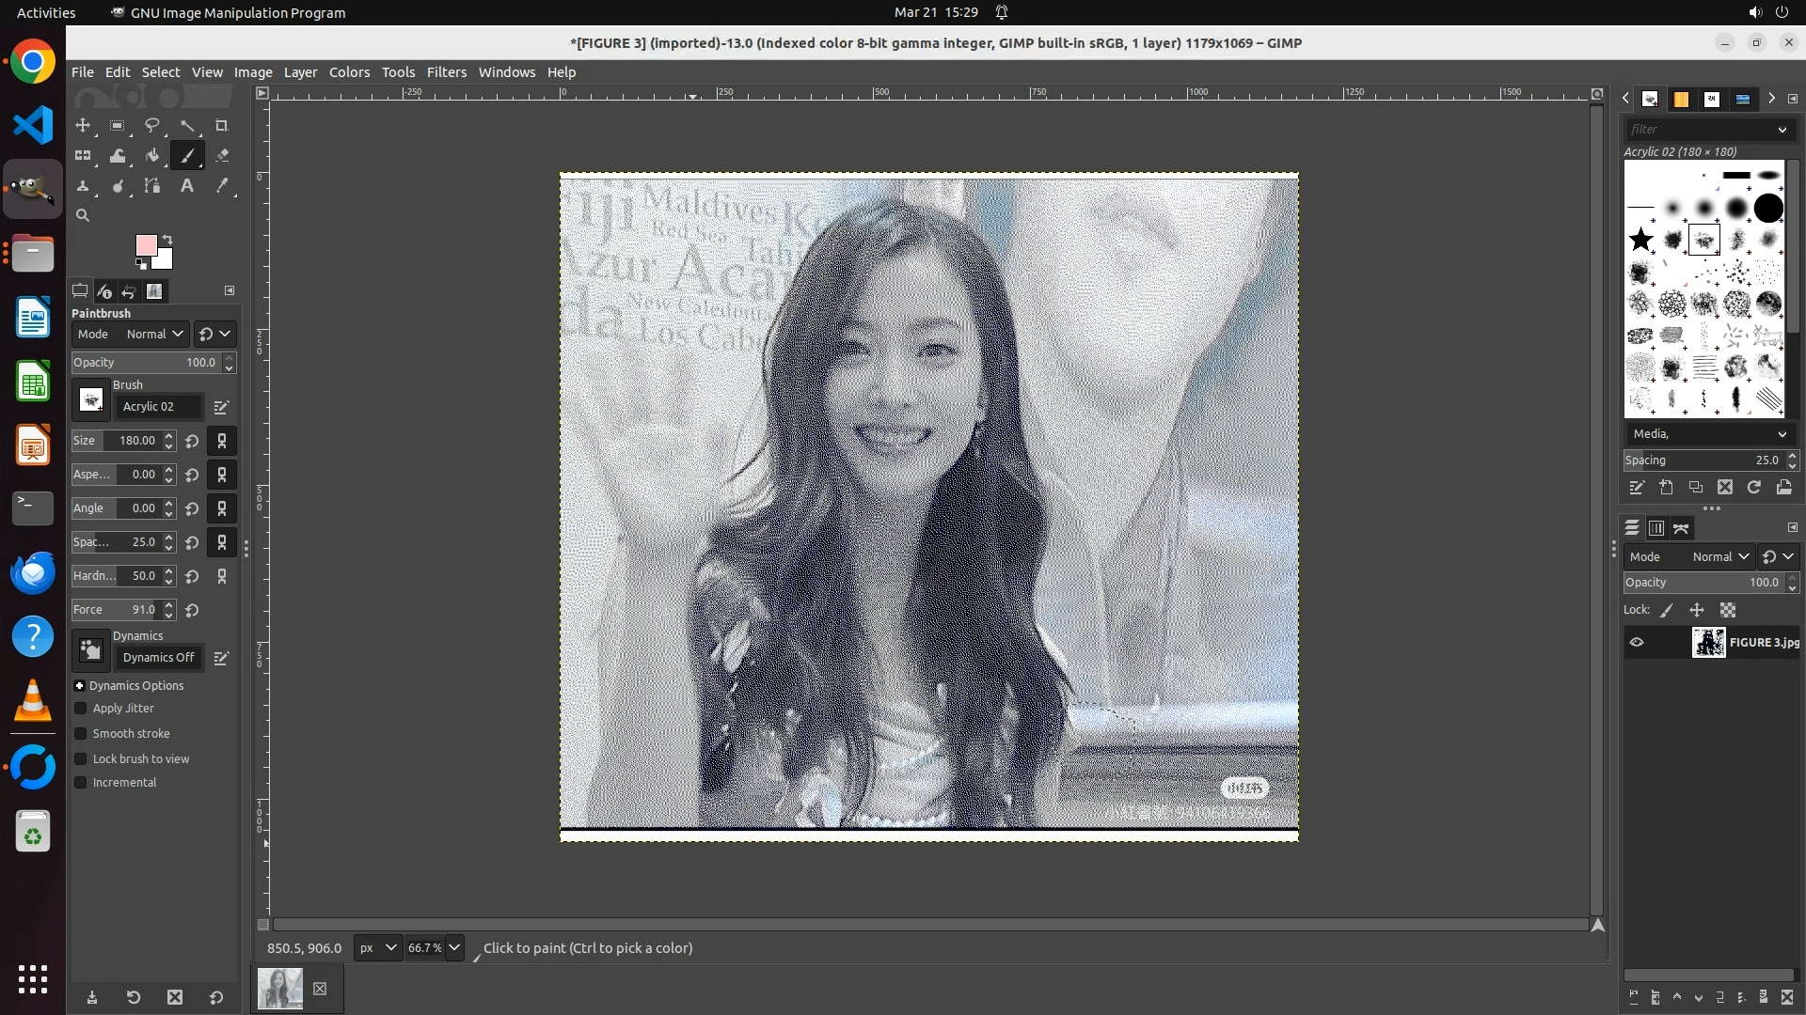The width and height of the screenshot is (1806, 1015).
Task: Select the Crop tool
Action: click(222, 125)
